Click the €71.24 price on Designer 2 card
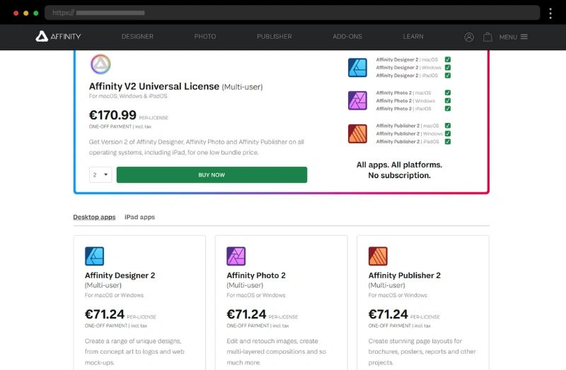The height and width of the screenshot is (370, 566). [104, 314]
